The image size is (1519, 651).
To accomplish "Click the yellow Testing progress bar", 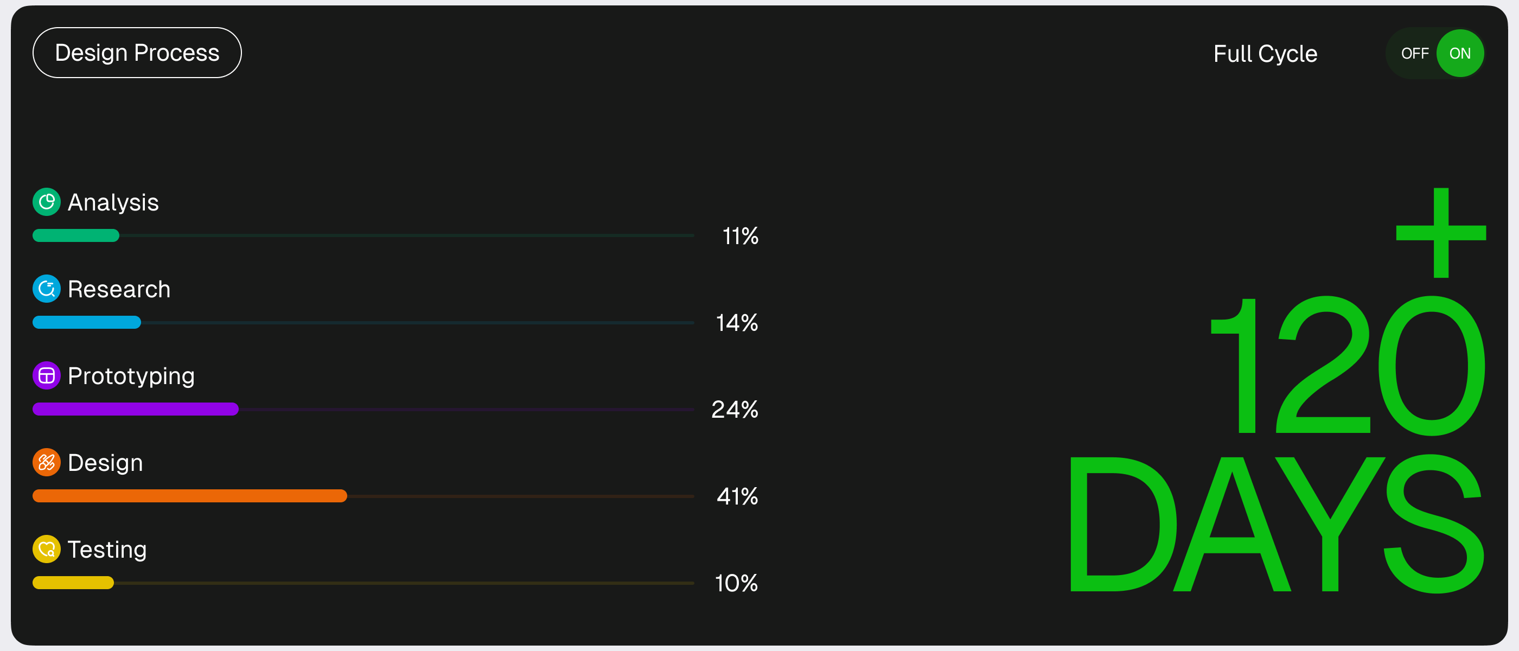I will [x=73, y=583].
